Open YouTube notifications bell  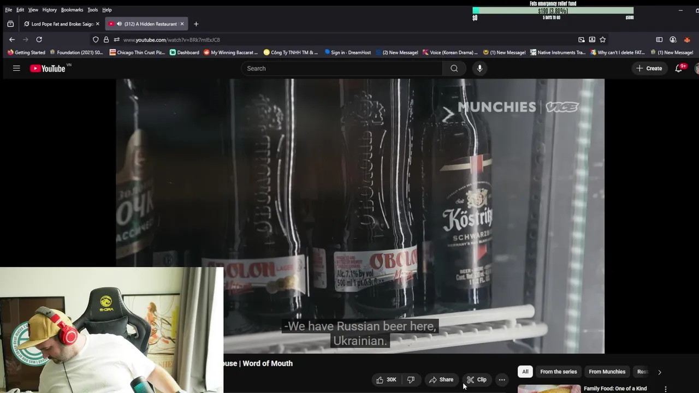(679, 68)
